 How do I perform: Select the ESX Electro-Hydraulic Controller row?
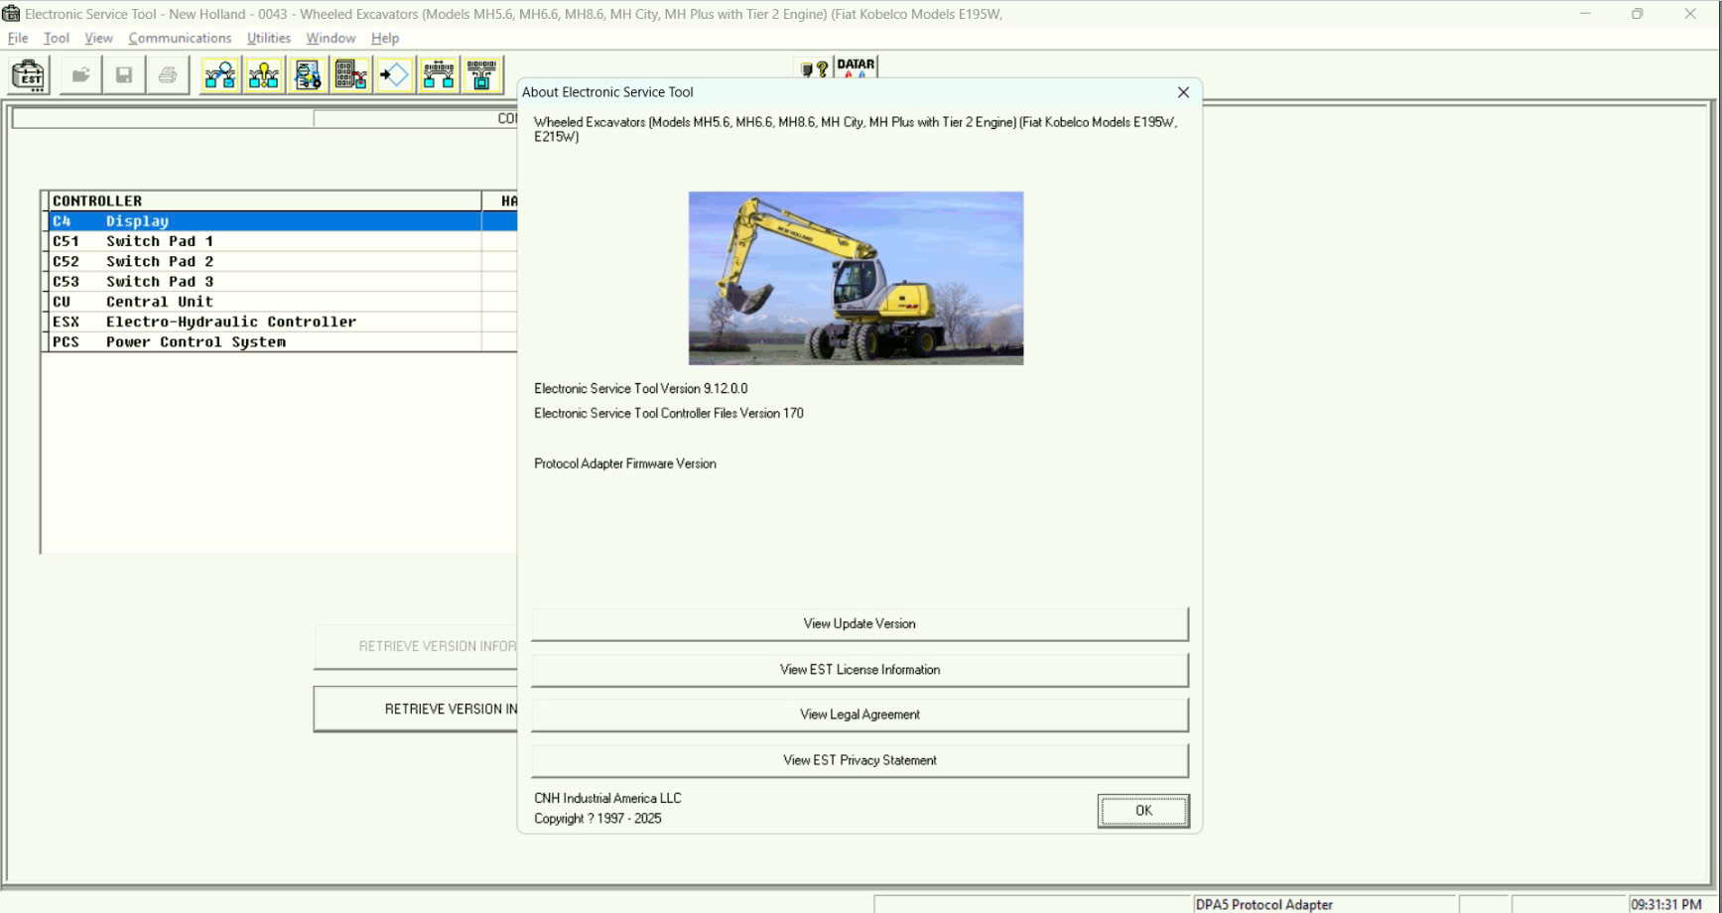click(282, 322)
